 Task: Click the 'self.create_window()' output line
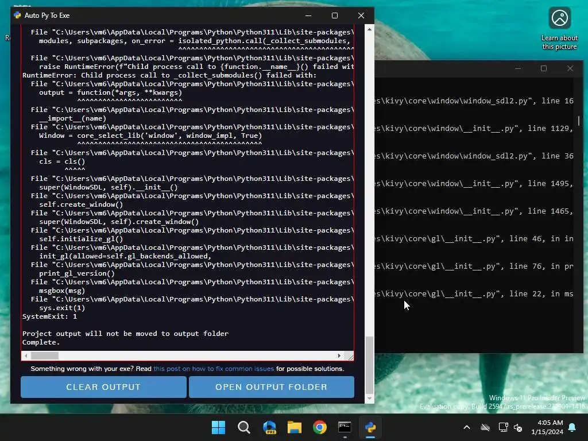81,204
